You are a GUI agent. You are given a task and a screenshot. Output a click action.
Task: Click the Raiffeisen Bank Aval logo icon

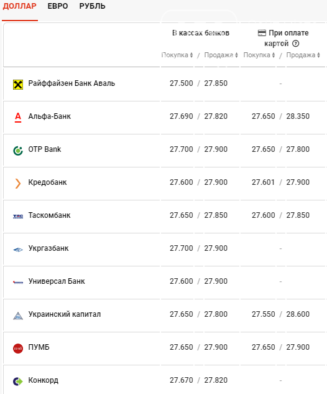click(18, 85)
